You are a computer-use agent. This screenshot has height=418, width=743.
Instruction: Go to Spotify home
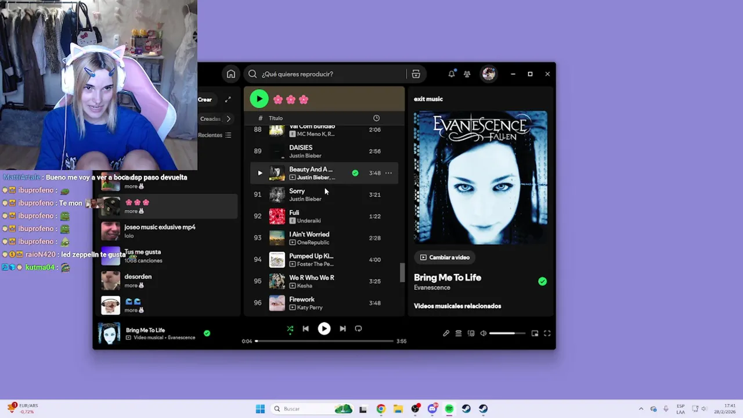click(x=231, y=74)
